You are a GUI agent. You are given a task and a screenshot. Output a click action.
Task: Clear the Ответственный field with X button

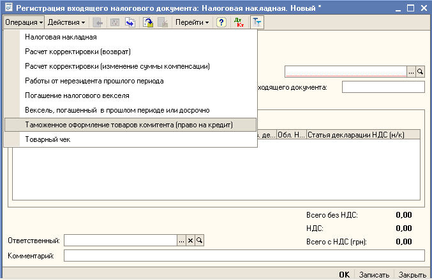pos(190,241)
